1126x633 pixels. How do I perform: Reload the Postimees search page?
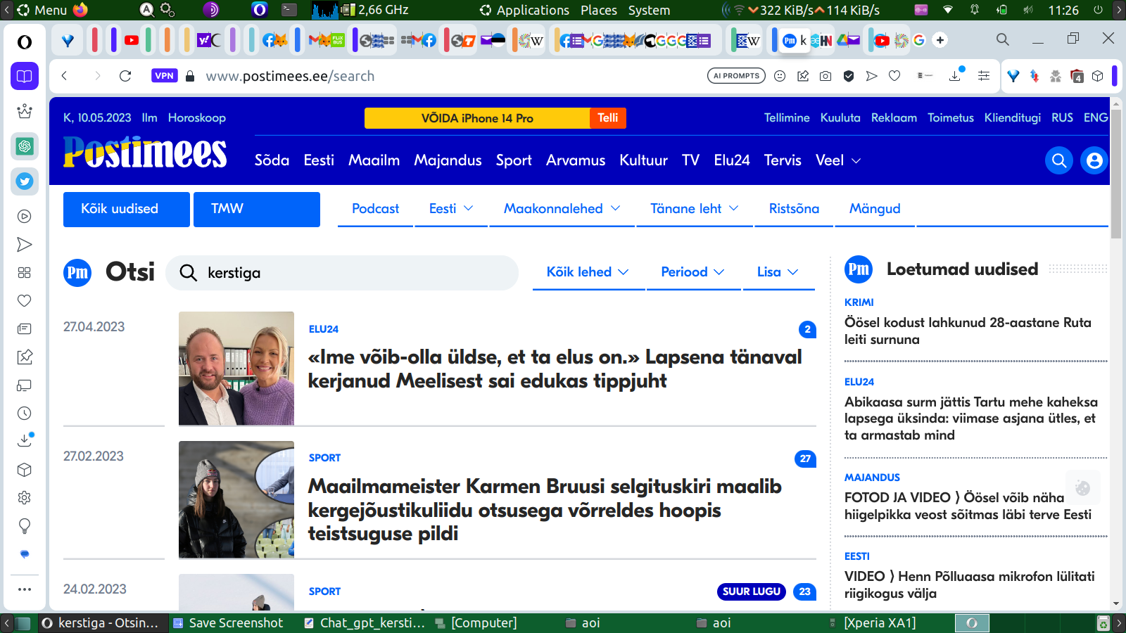125,76
